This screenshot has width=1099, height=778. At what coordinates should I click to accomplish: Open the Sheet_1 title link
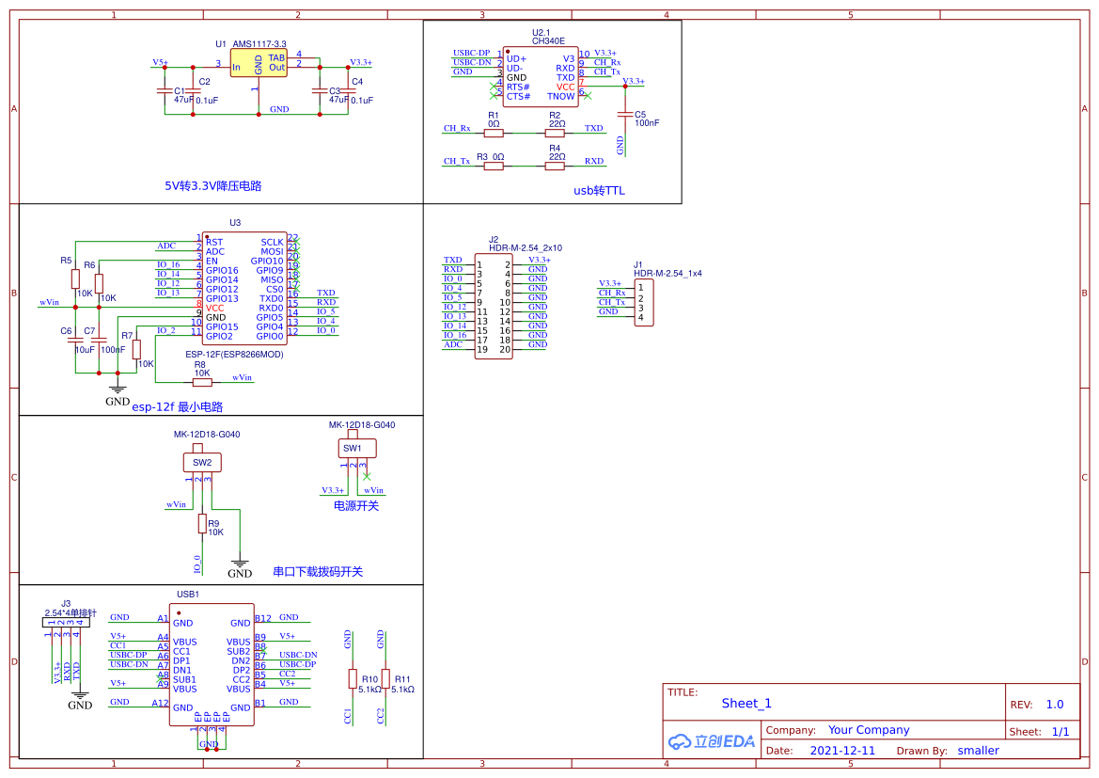click(x=746, y=703)
